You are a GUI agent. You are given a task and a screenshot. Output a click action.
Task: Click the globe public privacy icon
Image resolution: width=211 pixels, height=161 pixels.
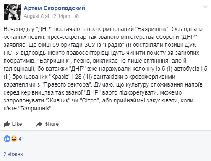pyautogui.click(x=77, y=16)
